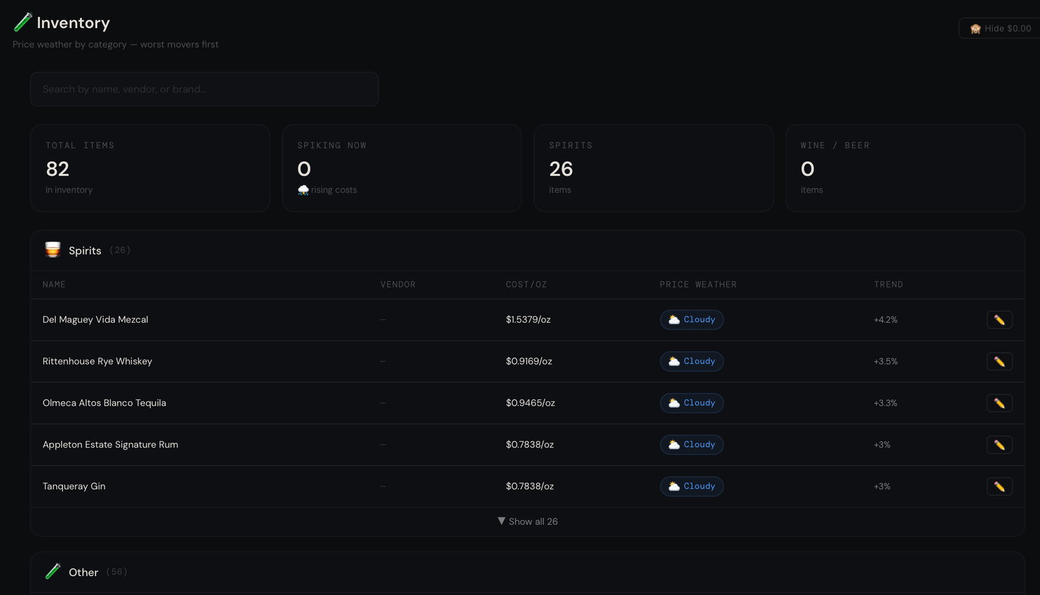1040x595 pixels.
Task: Click the Hide $0.00 toggle button
Action: [1000, 29]
